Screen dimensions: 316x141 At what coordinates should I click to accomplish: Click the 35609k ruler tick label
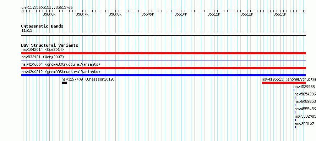click(148, 14)
